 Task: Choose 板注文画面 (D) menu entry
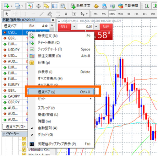point(61,56)
